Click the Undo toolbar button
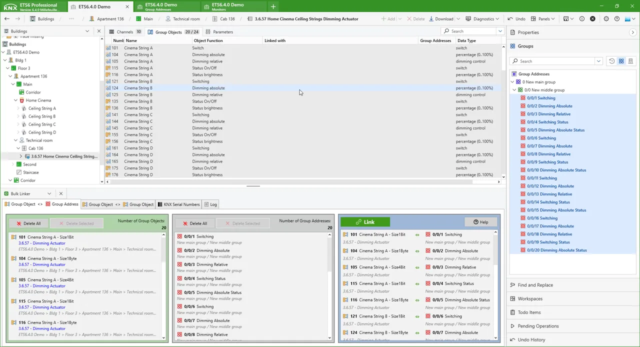 (516, 18)
